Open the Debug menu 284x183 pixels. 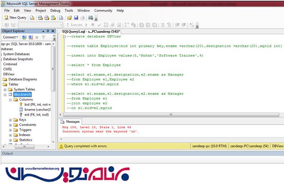pos(55,11)
